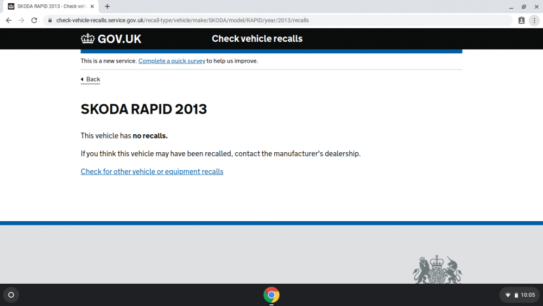Select the SKODA RAPID 2013 browser tab
The width and height of the screenshot is (543, 306).
51,6
